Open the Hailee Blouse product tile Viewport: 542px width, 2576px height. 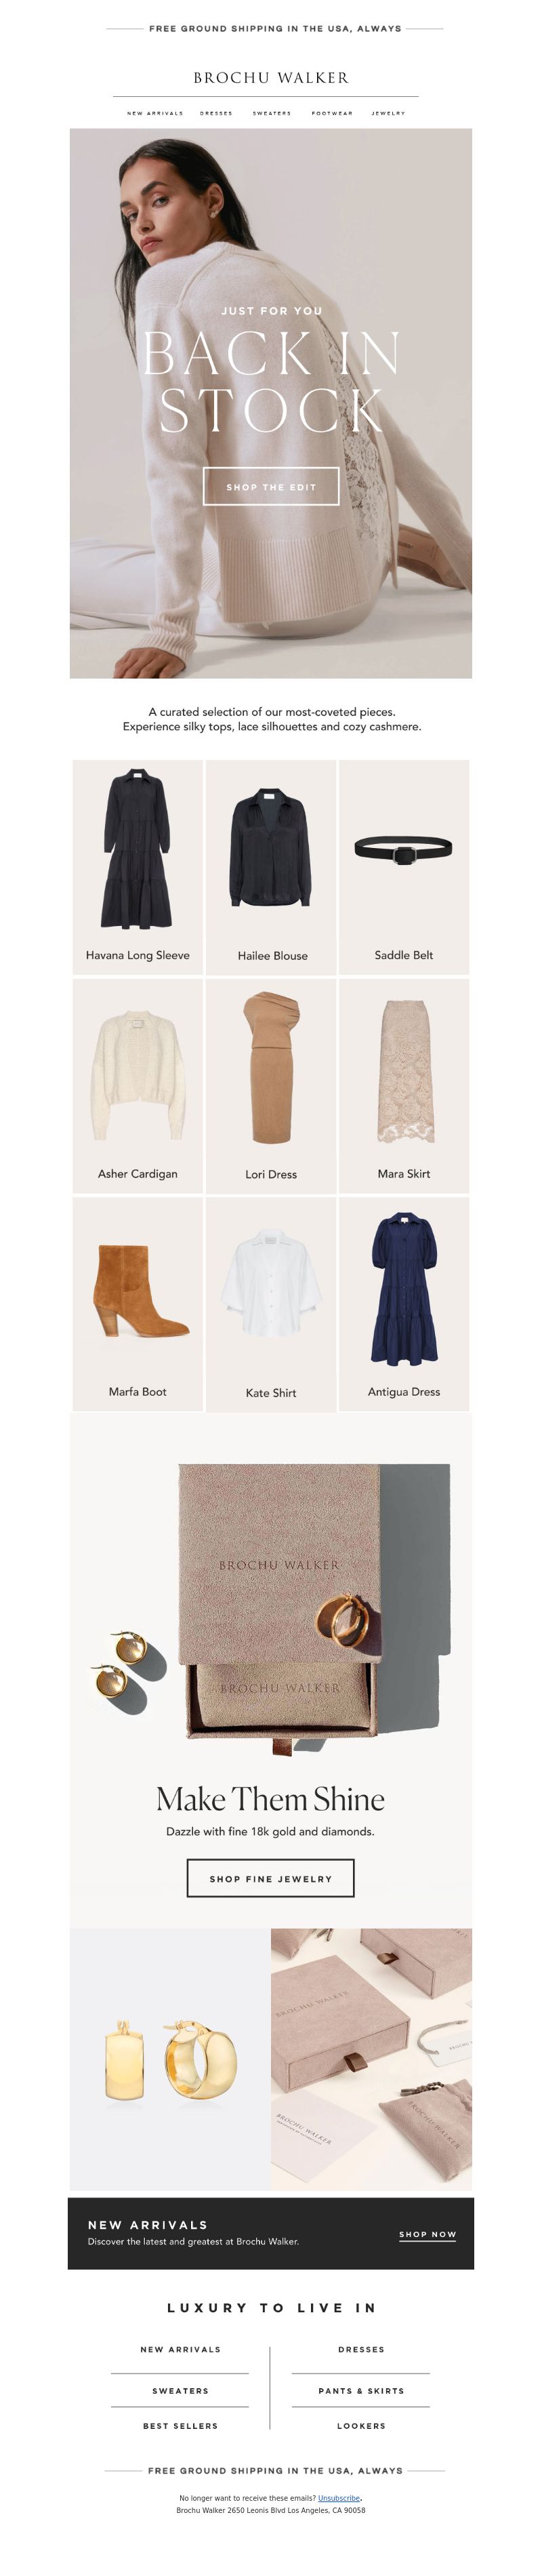[x=271, y=867]
